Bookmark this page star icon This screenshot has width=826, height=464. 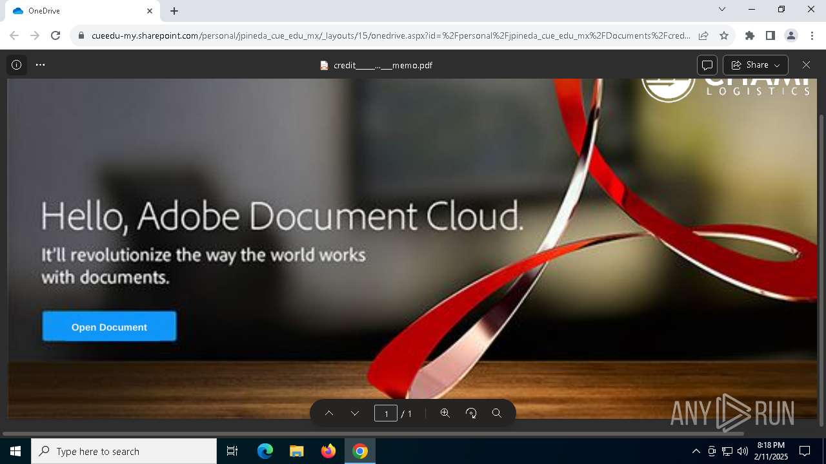point(724,35)
